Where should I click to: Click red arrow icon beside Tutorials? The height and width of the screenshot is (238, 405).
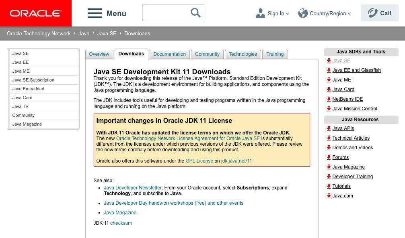click(329, 186)
